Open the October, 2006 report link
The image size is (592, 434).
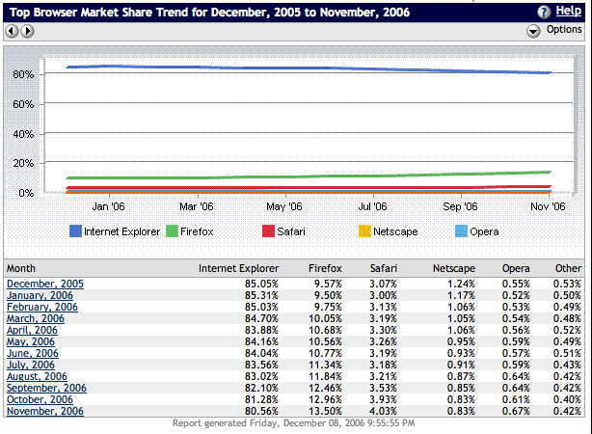click(40, 399)
